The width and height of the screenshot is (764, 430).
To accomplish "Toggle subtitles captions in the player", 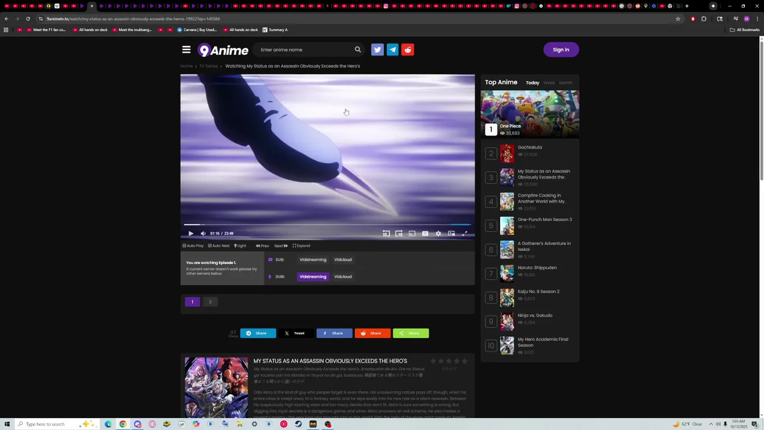I will point(425,234).
